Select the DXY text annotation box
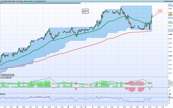 85,11
